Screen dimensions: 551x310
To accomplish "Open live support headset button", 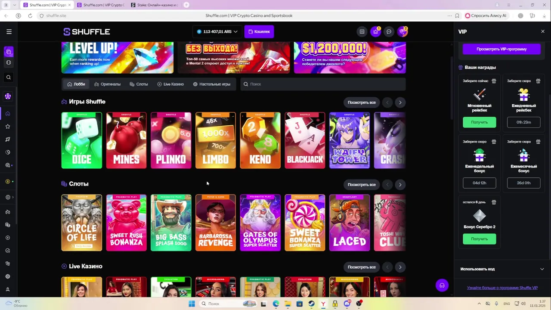I will (x=442, y=285).
